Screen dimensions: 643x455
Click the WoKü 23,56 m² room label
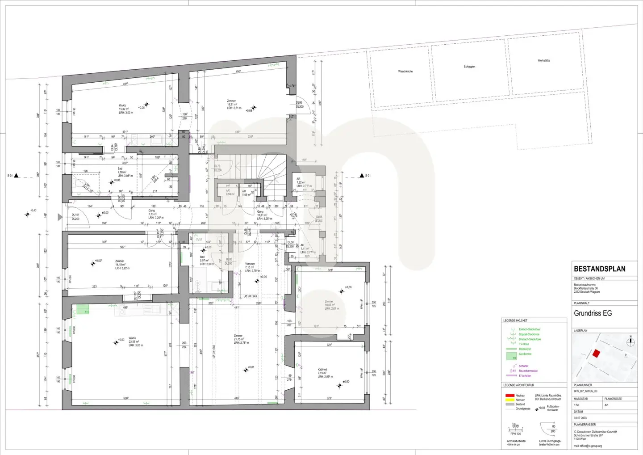tap(136, 342)
